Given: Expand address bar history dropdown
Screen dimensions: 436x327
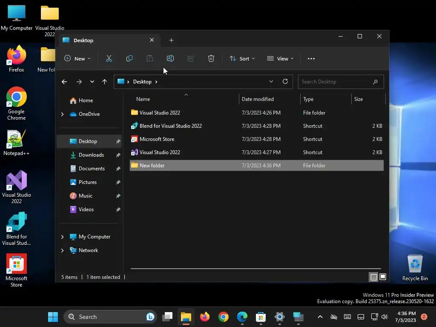Looking at the screenshot, I should tap(271, 81).
